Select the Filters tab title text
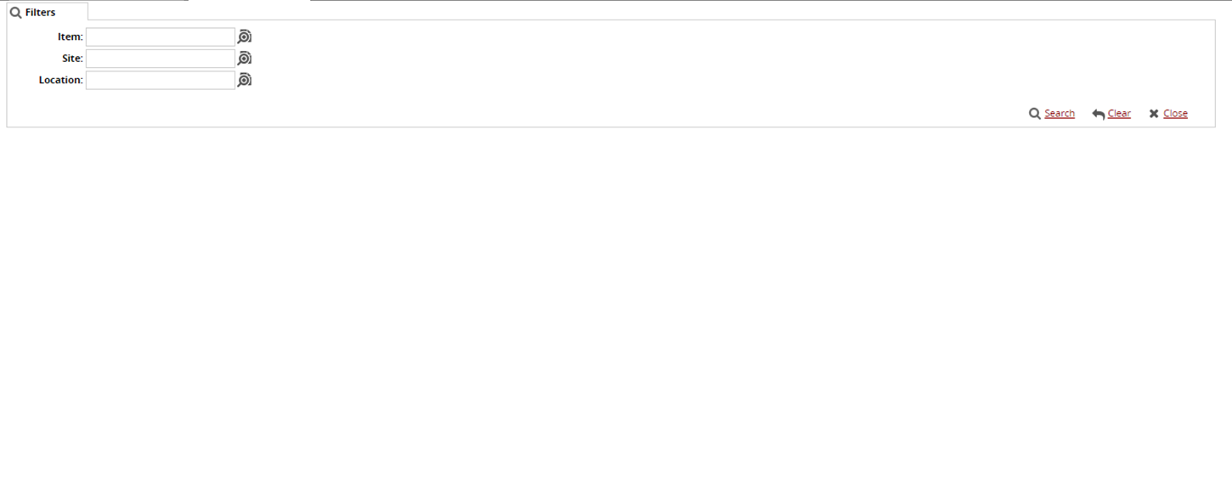The image size is (1232, 497). pos(40,13)
